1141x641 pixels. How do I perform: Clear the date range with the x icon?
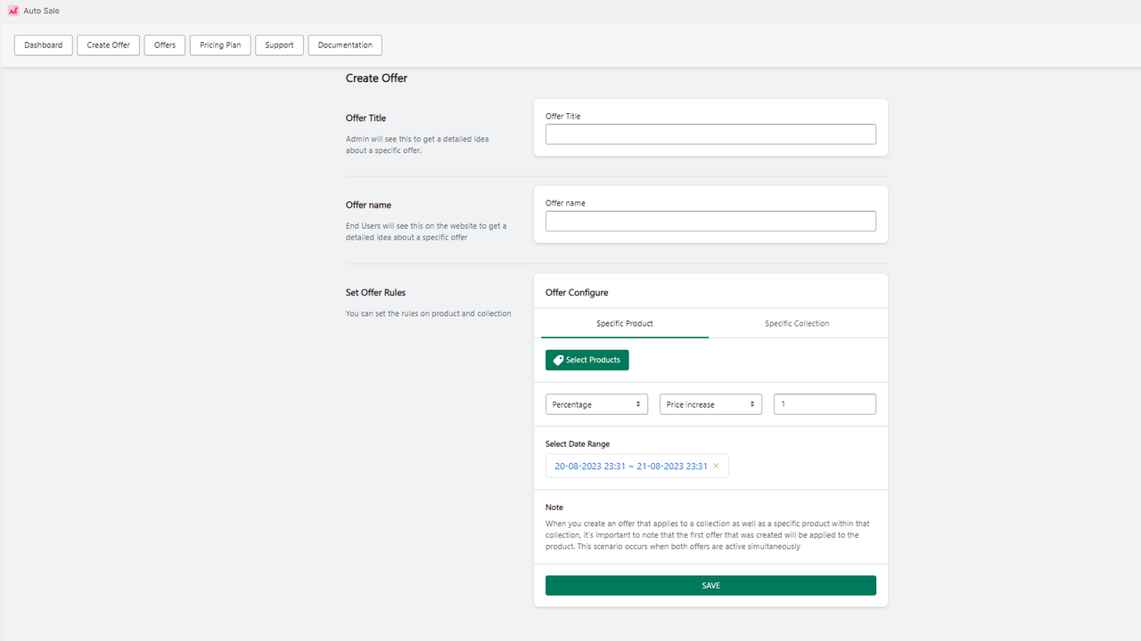click(716, 466)
